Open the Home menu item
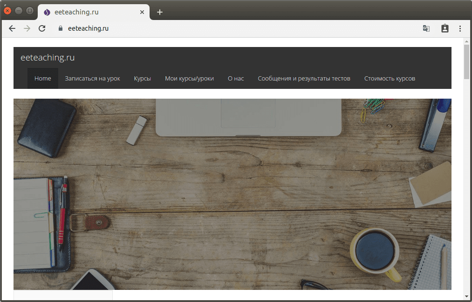472x302 pixels. 43,79
